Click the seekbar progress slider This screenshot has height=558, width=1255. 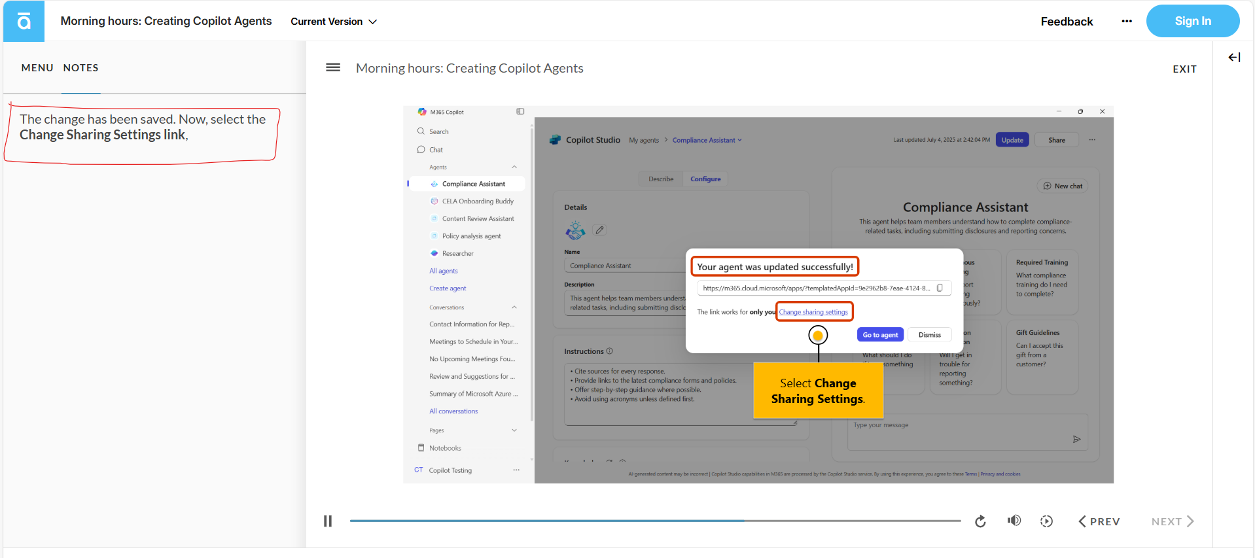tap(655, 521)
